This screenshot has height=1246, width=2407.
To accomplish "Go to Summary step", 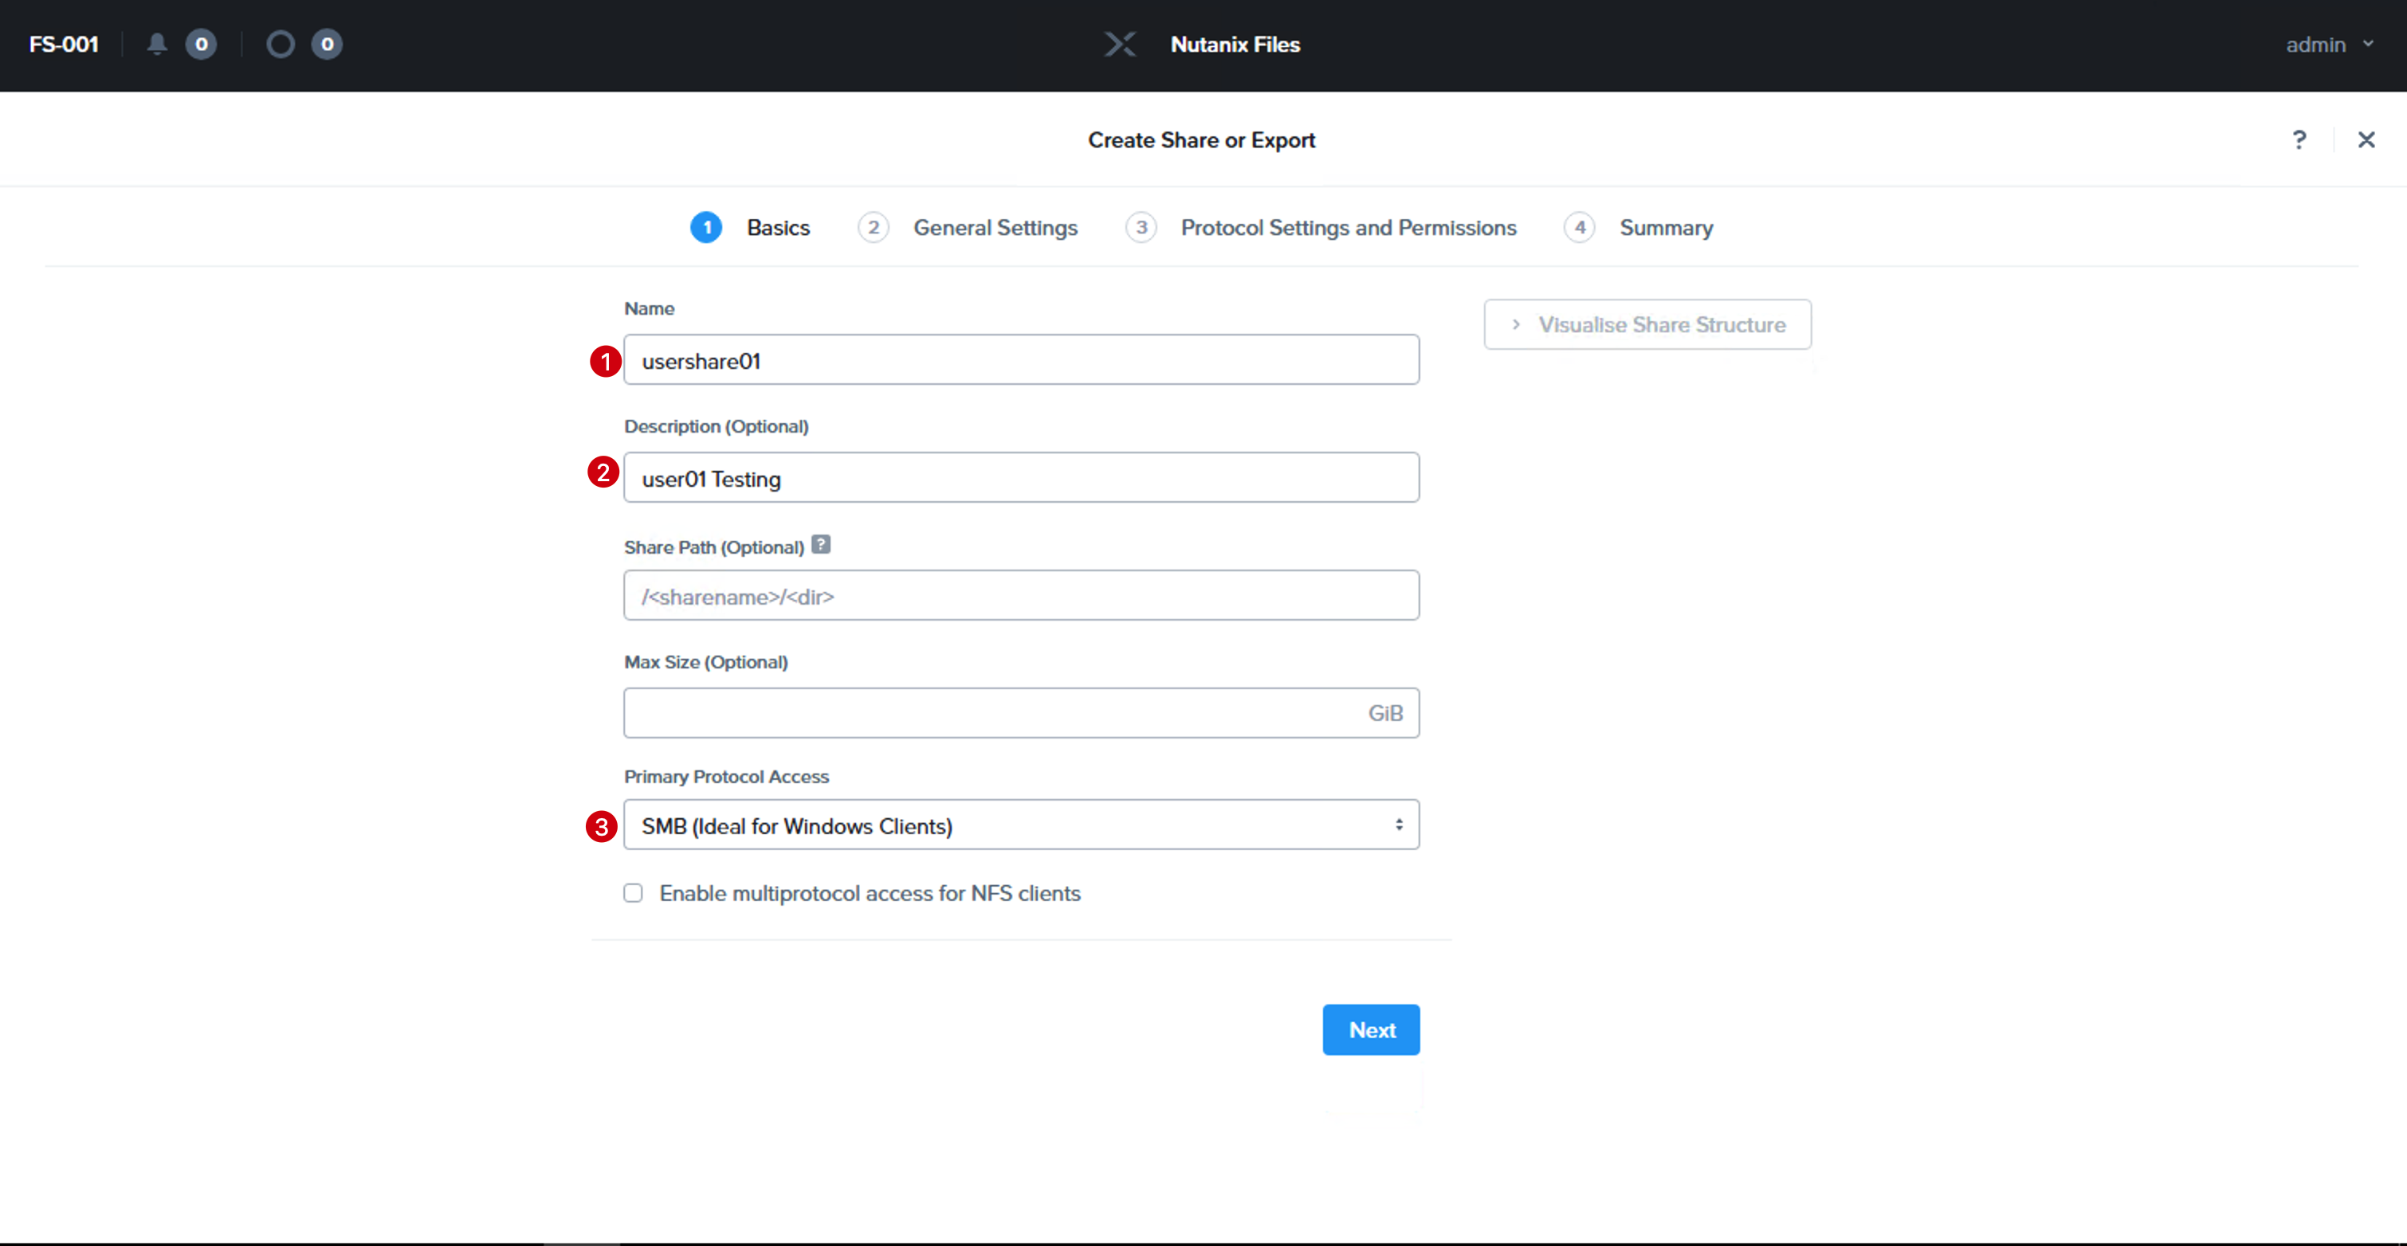I will coord(1666,228).
